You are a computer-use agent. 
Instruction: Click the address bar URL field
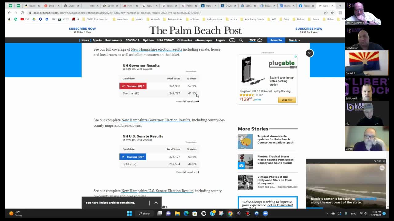tap(175, 13)
